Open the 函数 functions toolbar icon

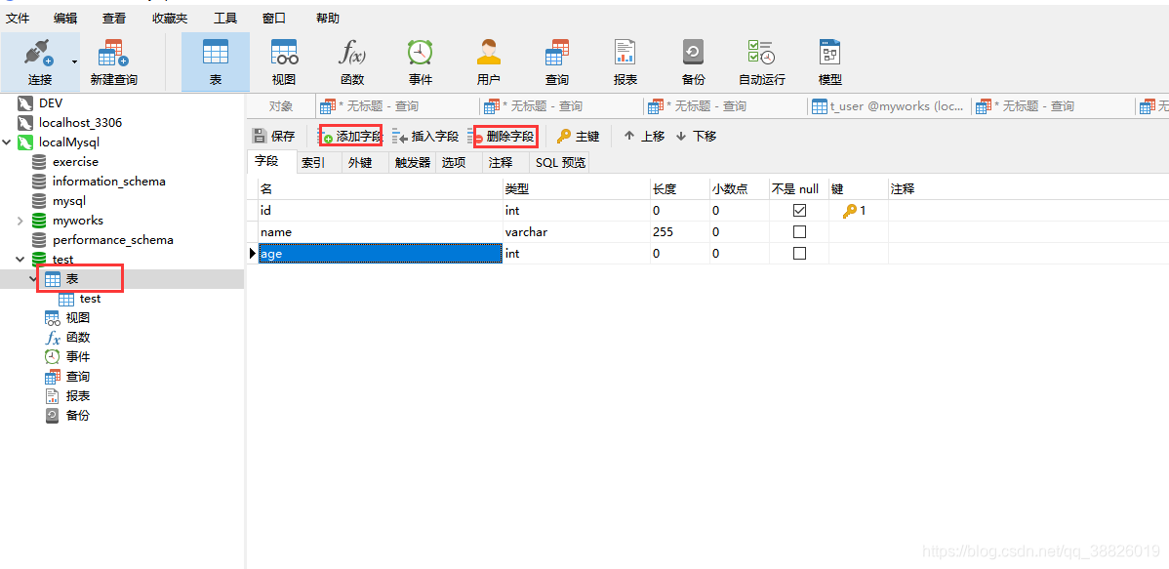pyautogui.click(x=352, y=61)
